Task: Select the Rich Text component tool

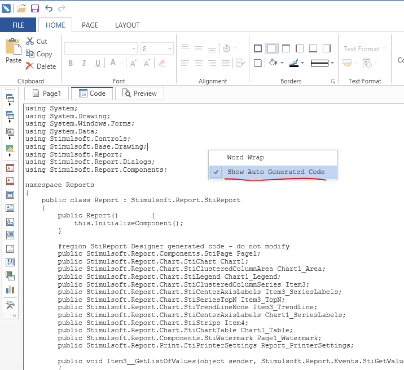Action: pos(10,235)
